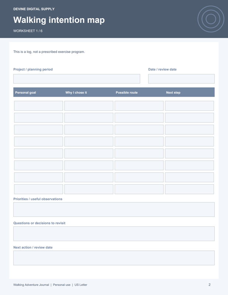This screenshot has height=295, width=228.
Task: Click the last row Next step cell
Action: coord(189,189)
